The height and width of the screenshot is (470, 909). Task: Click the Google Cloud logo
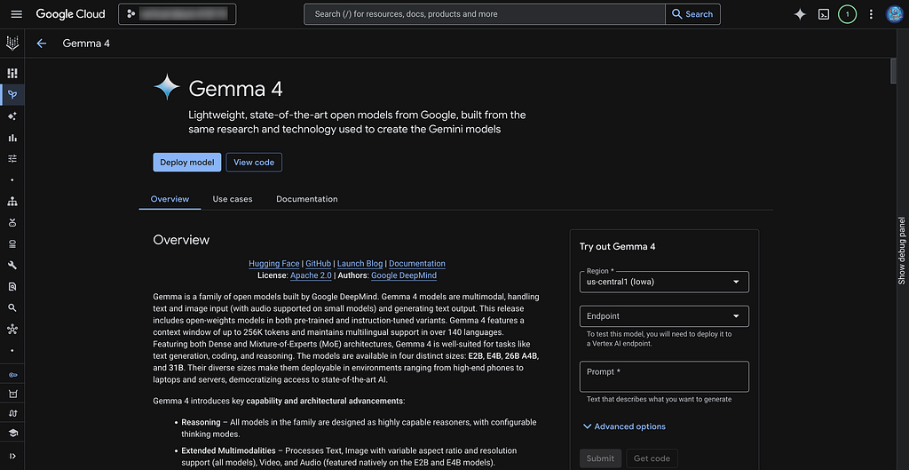click(71, 14)
